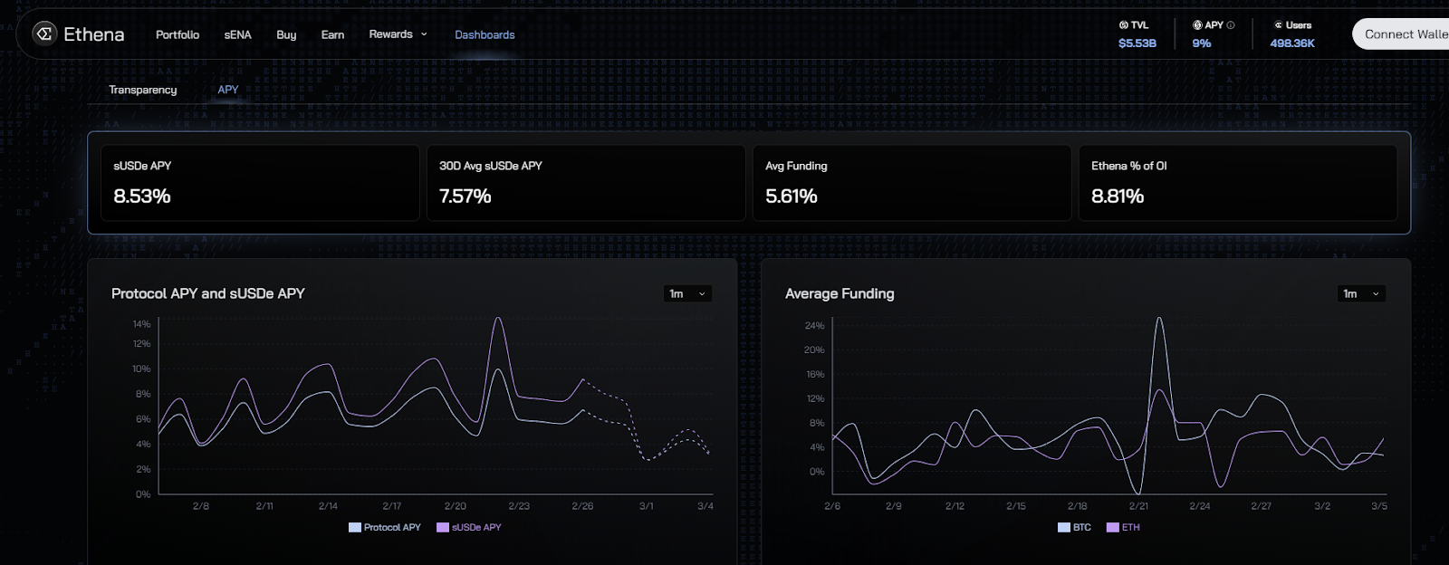Toggle the BTC legend swatch
The image size is (1449, 565).
pyautogui.click(x=1064, y=527)
